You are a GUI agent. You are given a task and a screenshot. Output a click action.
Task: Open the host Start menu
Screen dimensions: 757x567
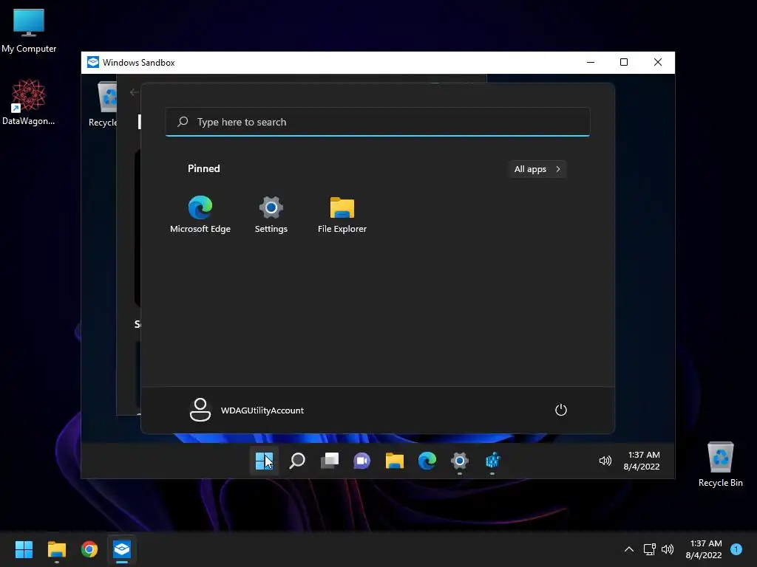point(24,549)
